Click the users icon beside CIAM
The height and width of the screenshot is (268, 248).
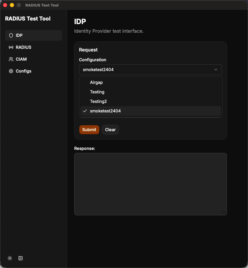pyautogui.click(x=11, y=59)
